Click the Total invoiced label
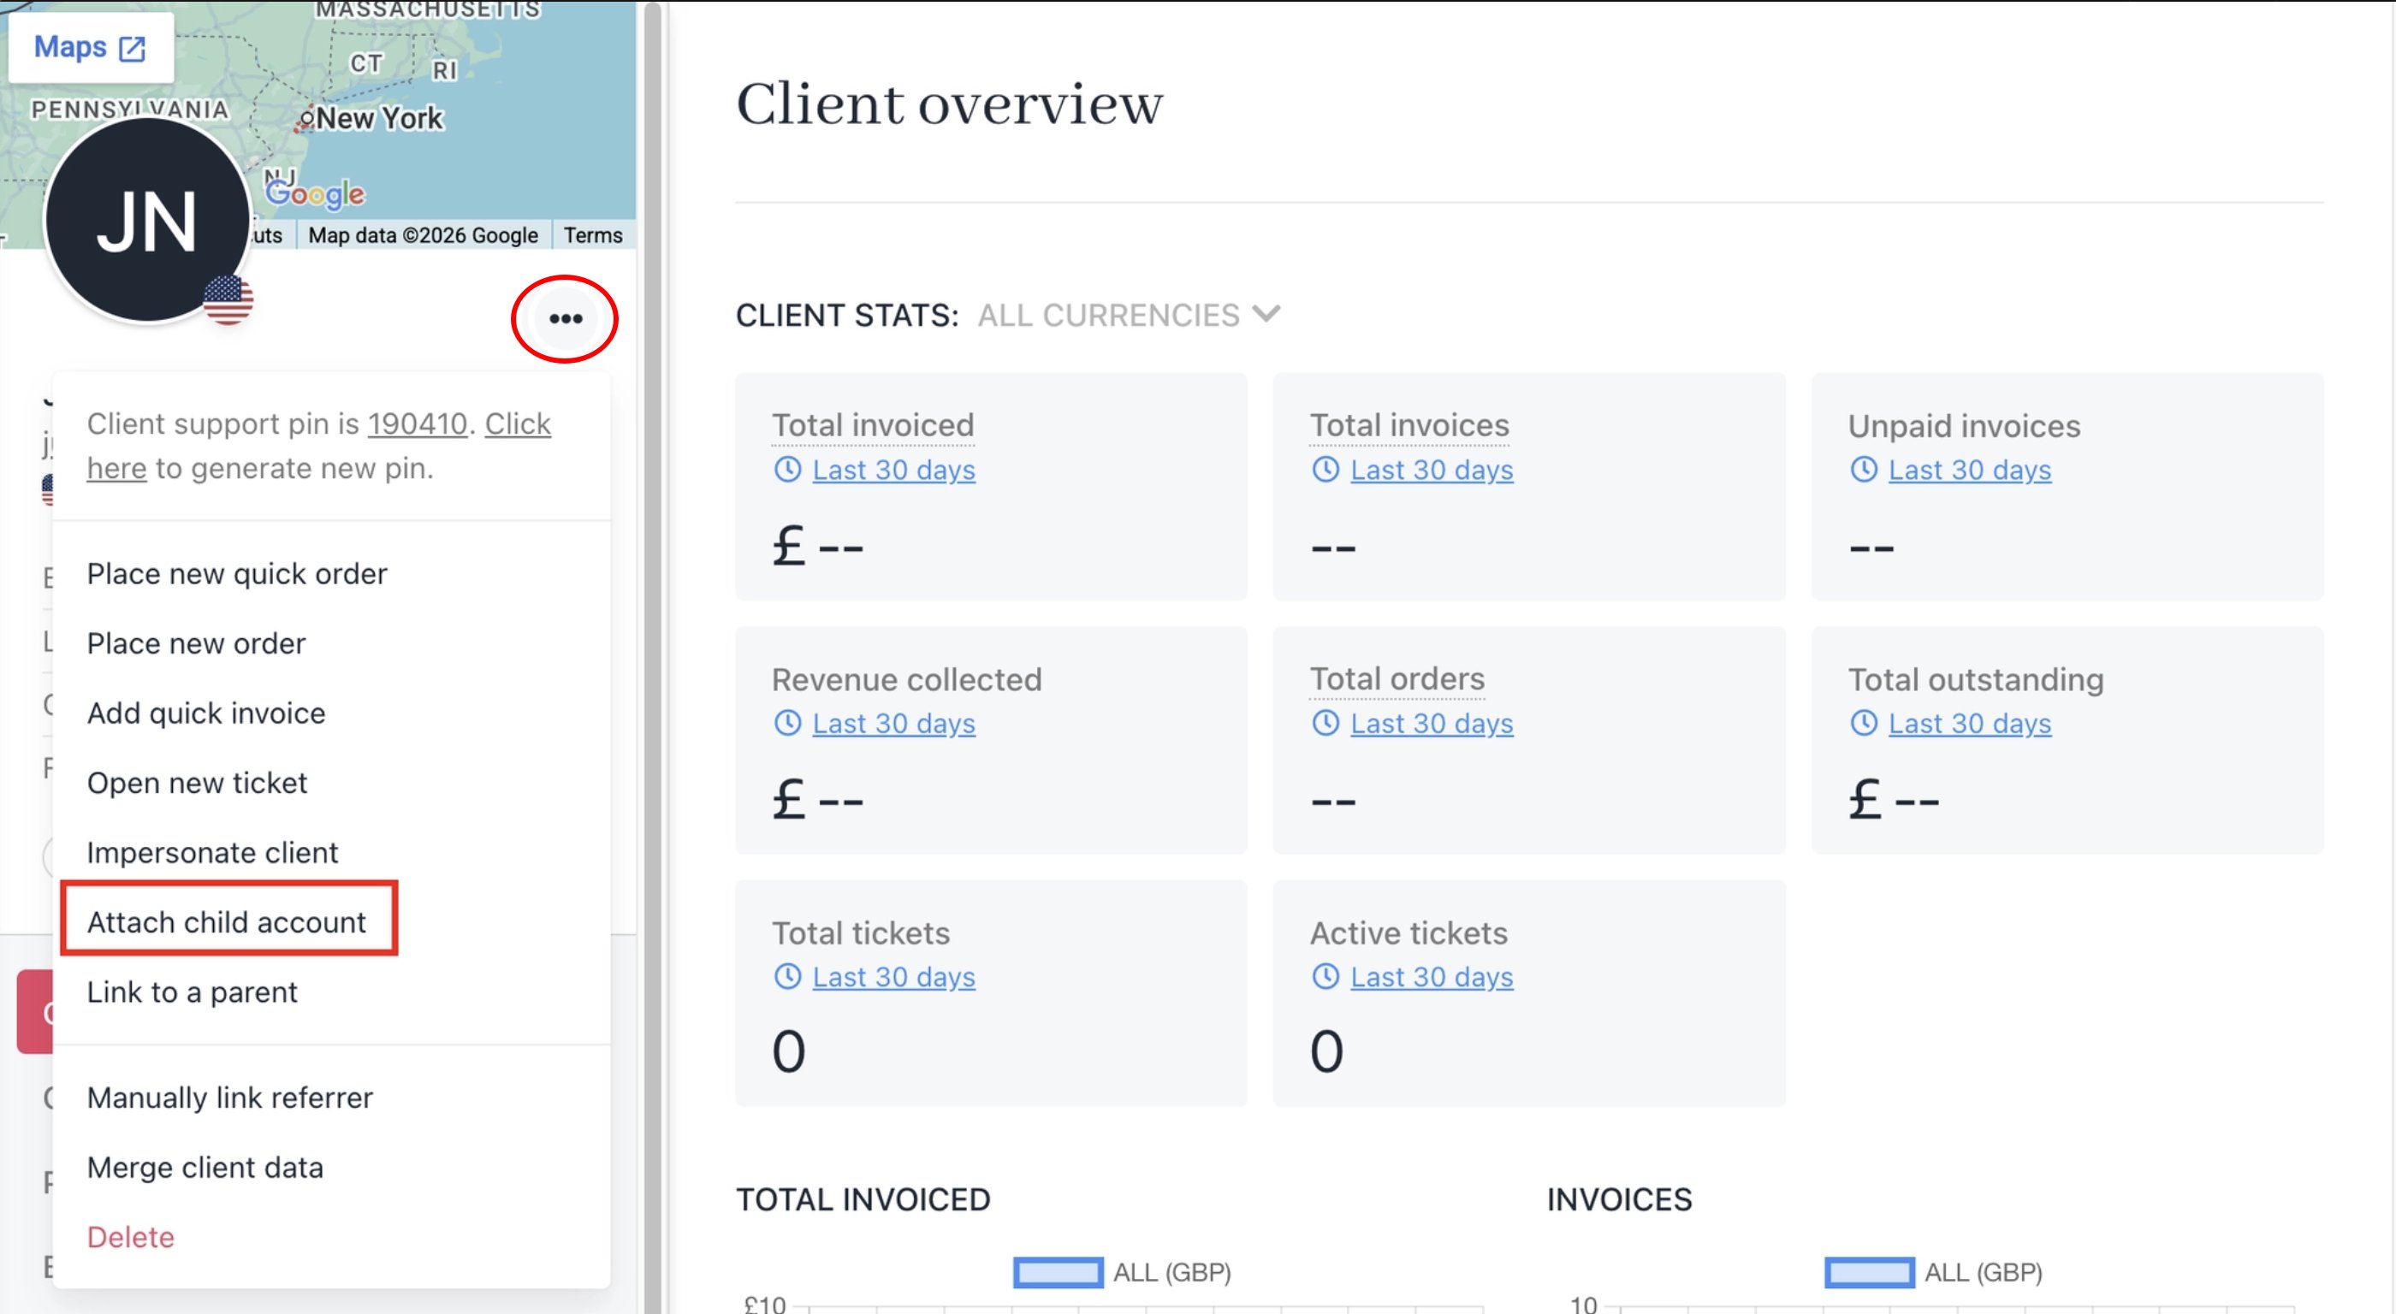This screenshot has height=1314, width=2396. (x=873, y=426)
